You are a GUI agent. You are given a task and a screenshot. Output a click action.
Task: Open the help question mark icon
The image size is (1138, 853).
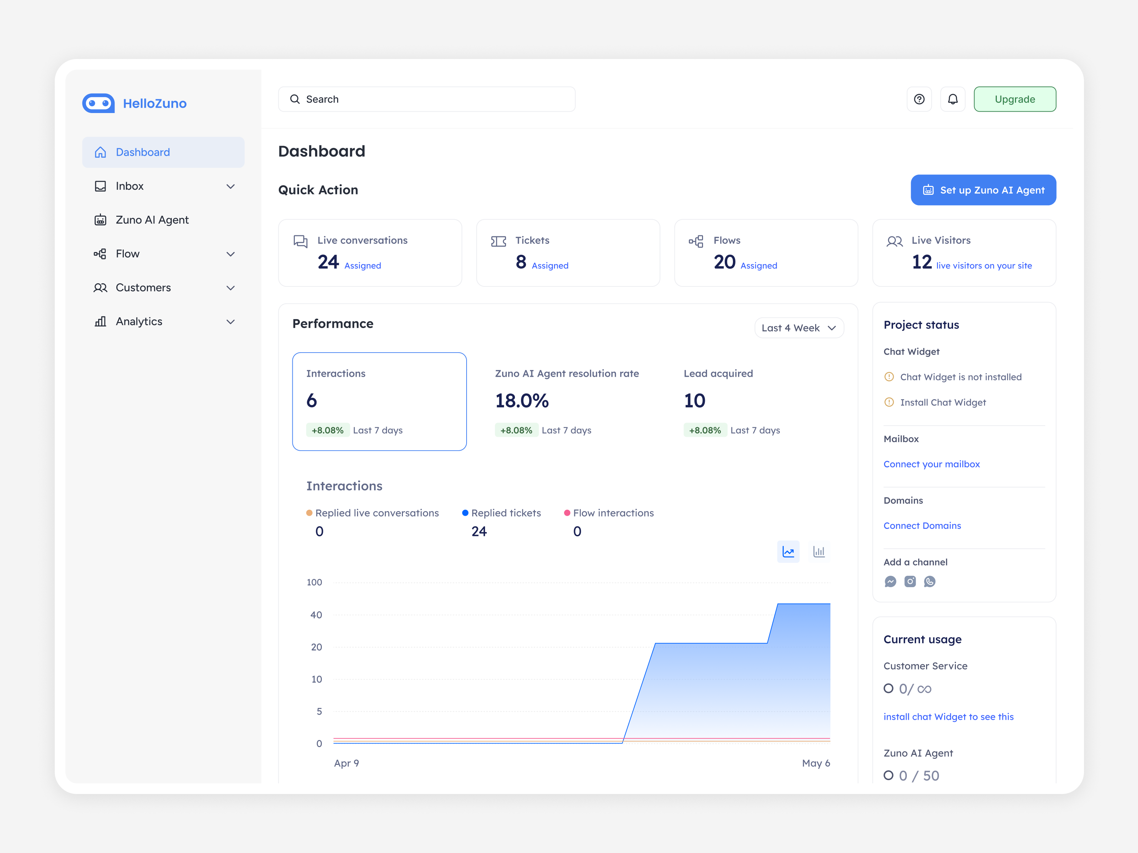point(919,99)
